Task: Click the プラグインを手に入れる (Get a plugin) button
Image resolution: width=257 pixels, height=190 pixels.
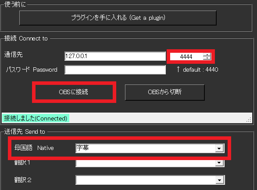Action: pyautogui.click(x=118, y=18)
